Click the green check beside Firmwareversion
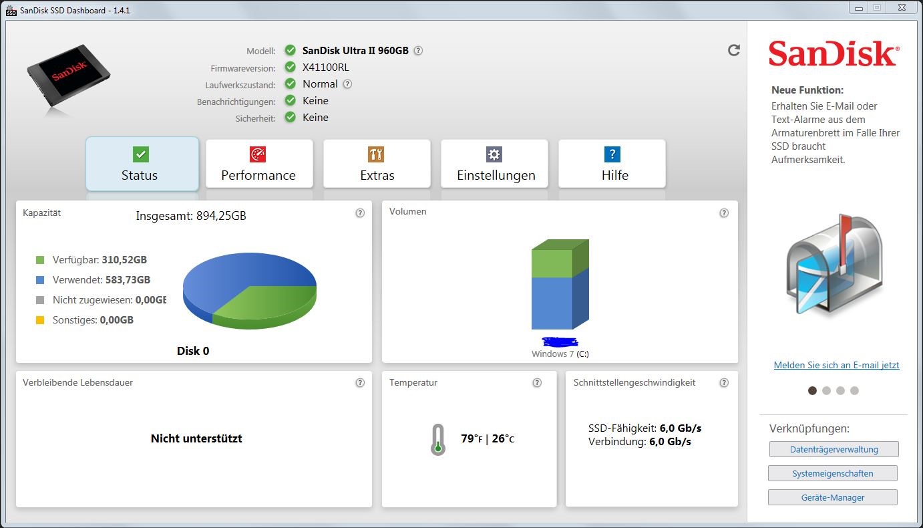 (x=290, y=67)
